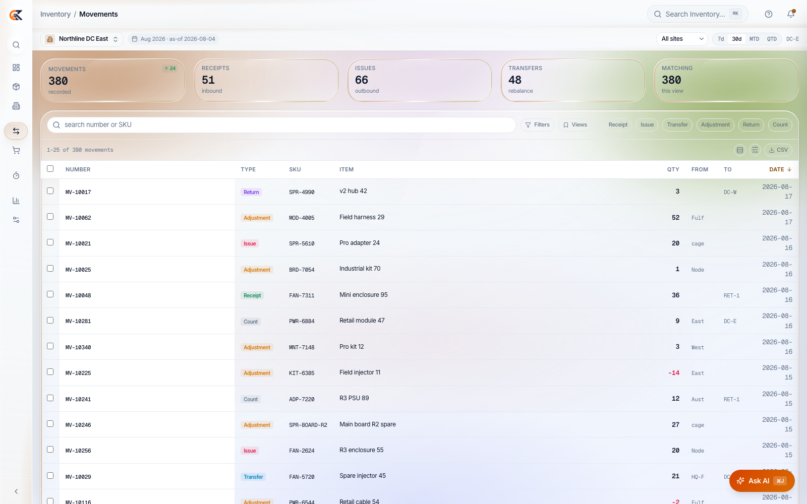807x504 pixels.
Task: Click SKU SPR-BOARD-R2
Action: (308, 425)
